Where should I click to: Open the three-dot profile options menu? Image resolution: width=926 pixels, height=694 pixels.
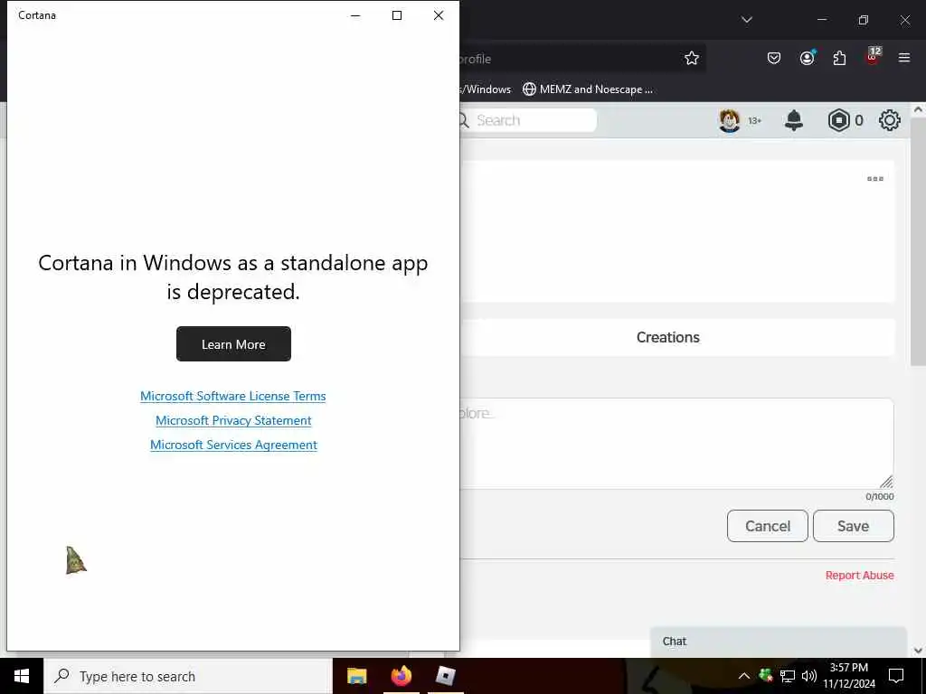pos(874,178)
